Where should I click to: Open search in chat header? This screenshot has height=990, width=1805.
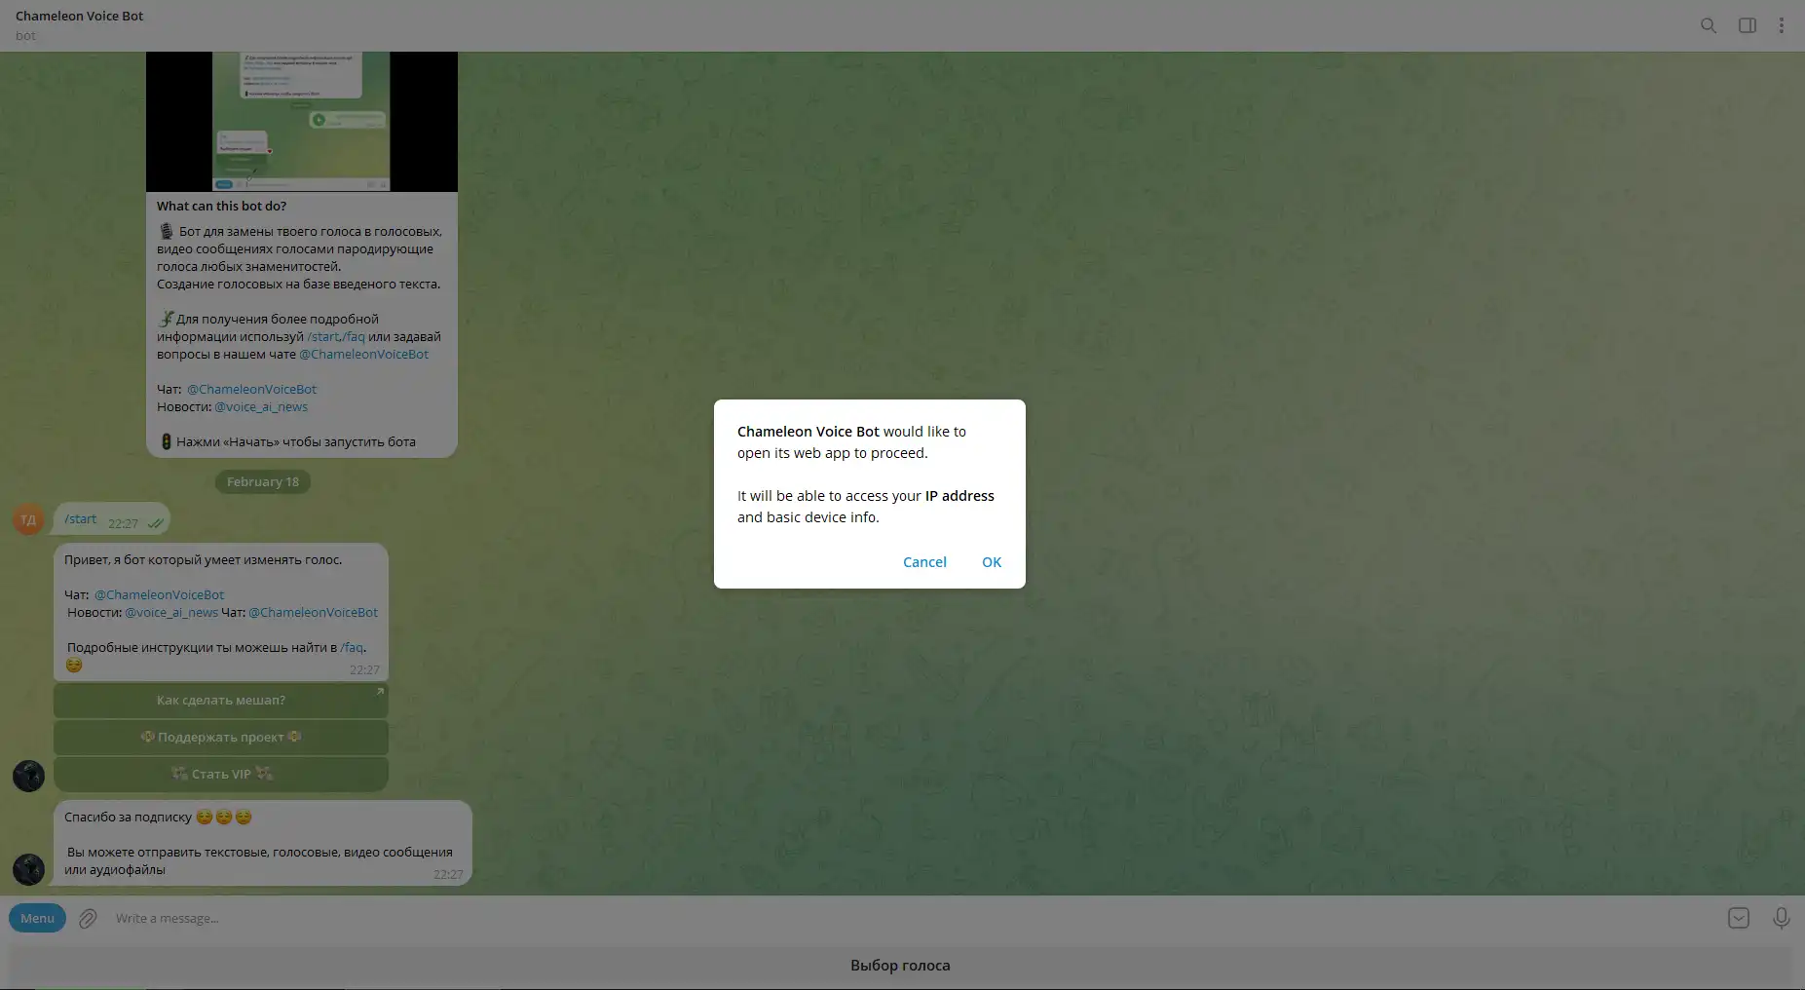pos(1709,25)
